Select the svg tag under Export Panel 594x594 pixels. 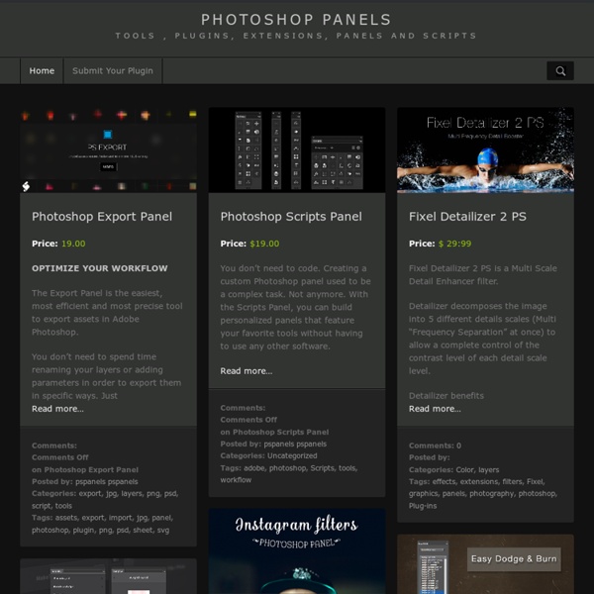coord(163,530)
